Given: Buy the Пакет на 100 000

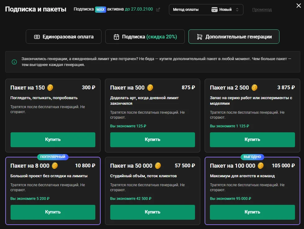Looking at the screenshot, I should pos(252,212).
